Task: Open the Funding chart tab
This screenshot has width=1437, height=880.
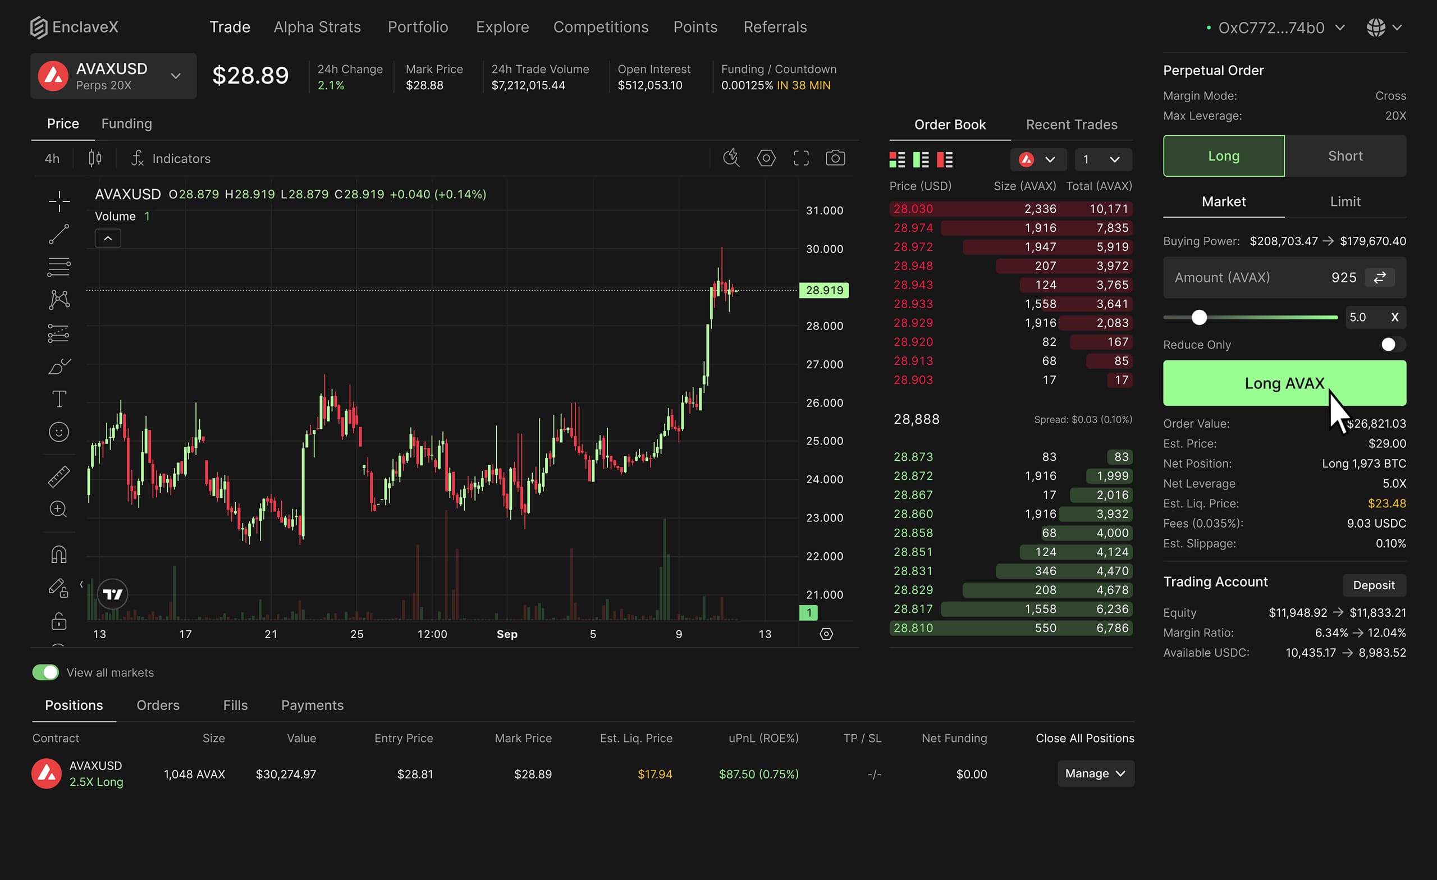Action: coord(126,123)
